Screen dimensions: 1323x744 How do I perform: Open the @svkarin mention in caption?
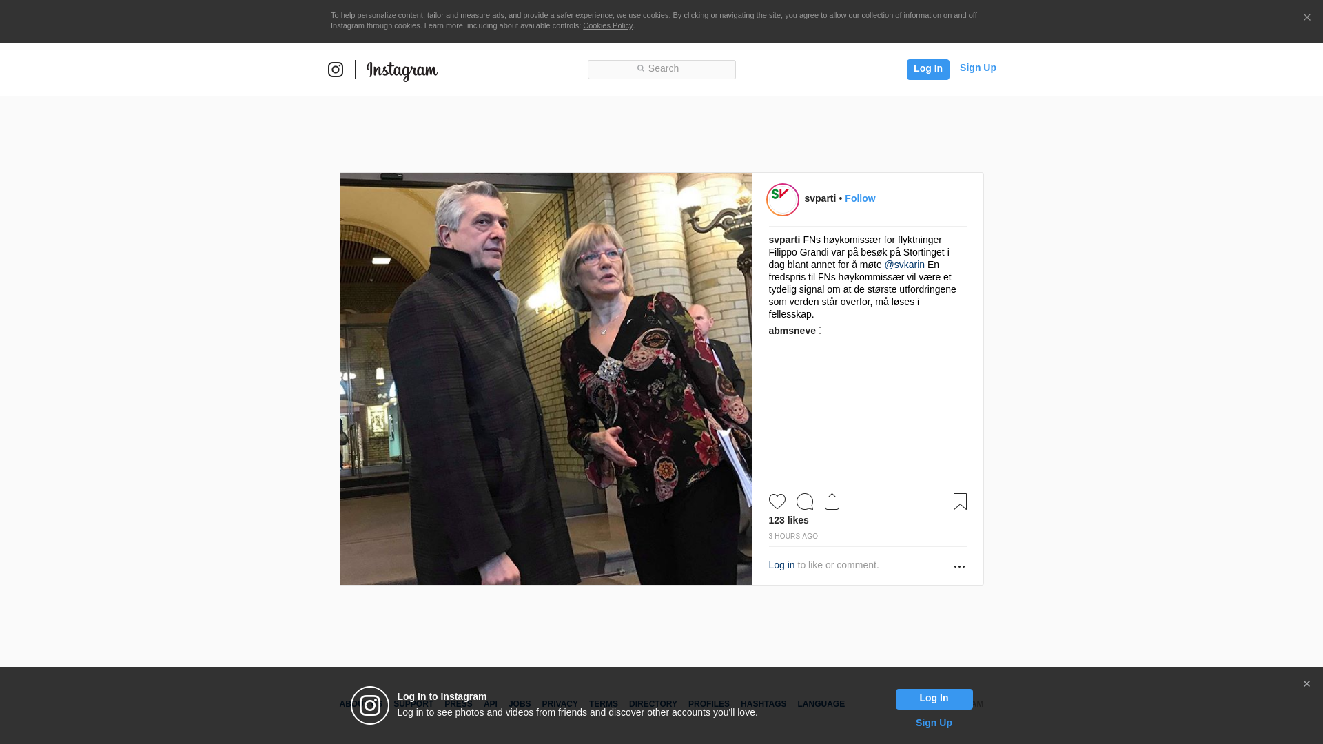click(904, 265)
